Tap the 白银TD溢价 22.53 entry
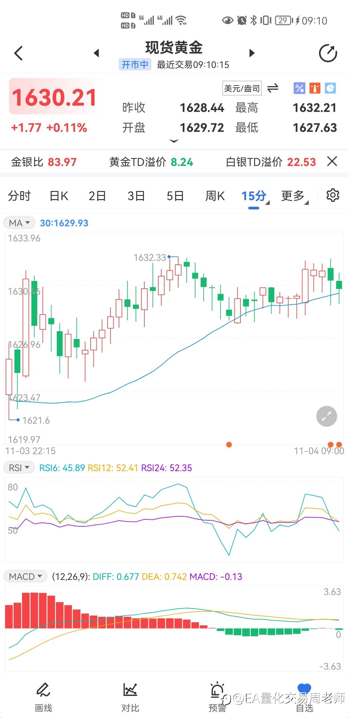348x718 pixels. click(271, 162)
